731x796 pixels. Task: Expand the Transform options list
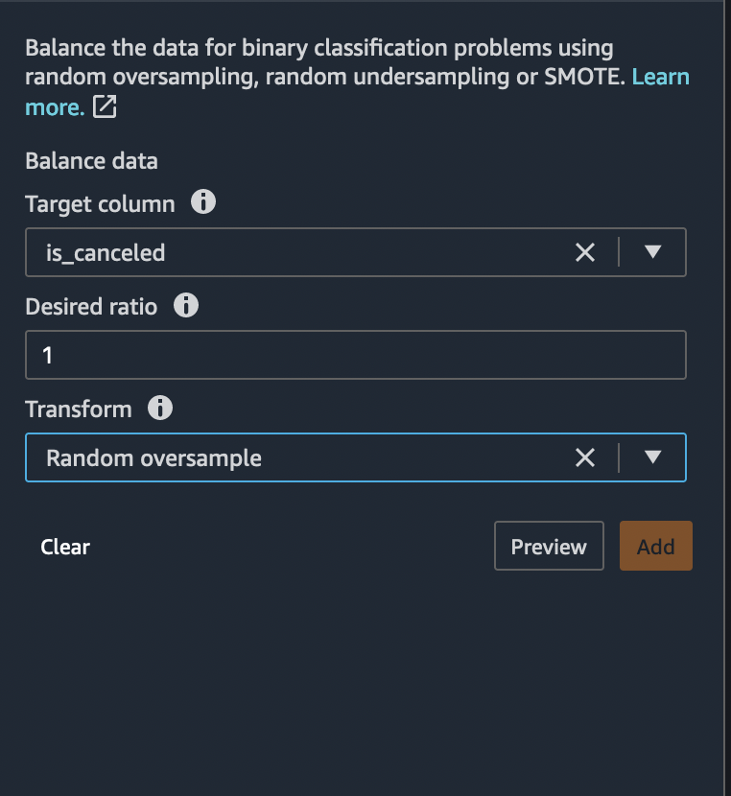(x=652, y=457)
